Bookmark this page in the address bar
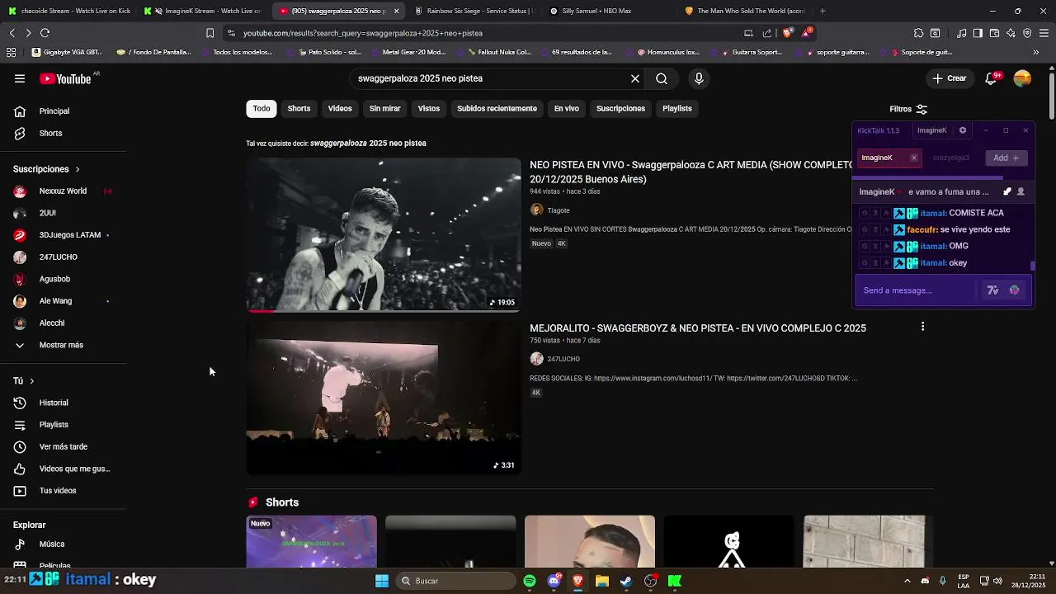This screenshot has height=594, width=1056. (210, 33)
